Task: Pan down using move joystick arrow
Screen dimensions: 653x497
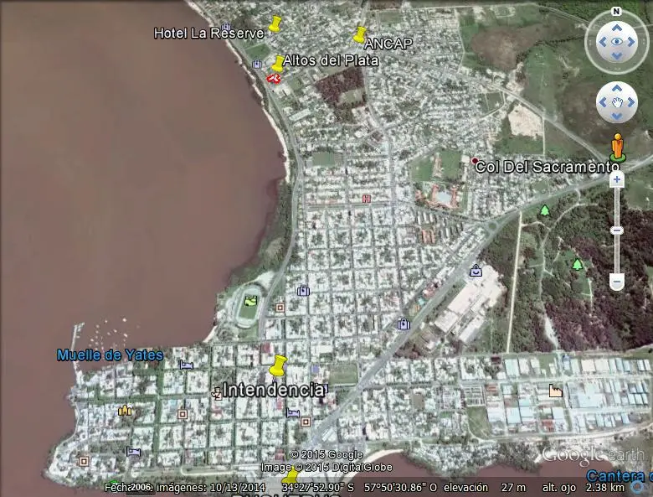Action: 617,117
